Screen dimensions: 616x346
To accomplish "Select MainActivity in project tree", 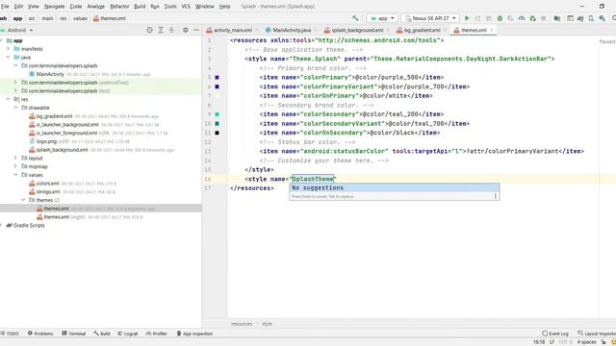I will pos(50,74).
